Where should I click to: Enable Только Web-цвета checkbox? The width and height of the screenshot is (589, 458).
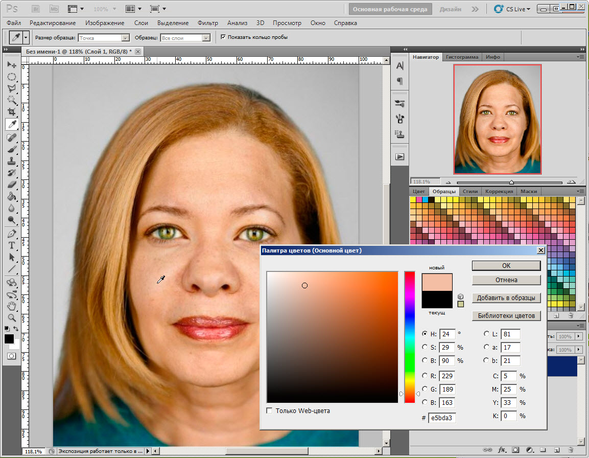[269, 410]
